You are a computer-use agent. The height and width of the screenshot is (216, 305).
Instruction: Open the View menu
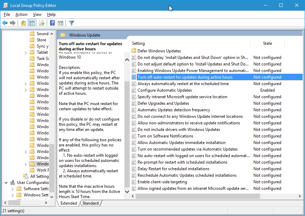[x=37, y=14]
